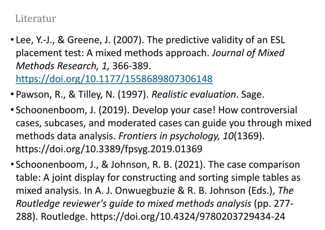This screenshot has width=325, height=230.
Task: Click the bullet before "Lee, Y.-J."
Action: coord(12,39)
